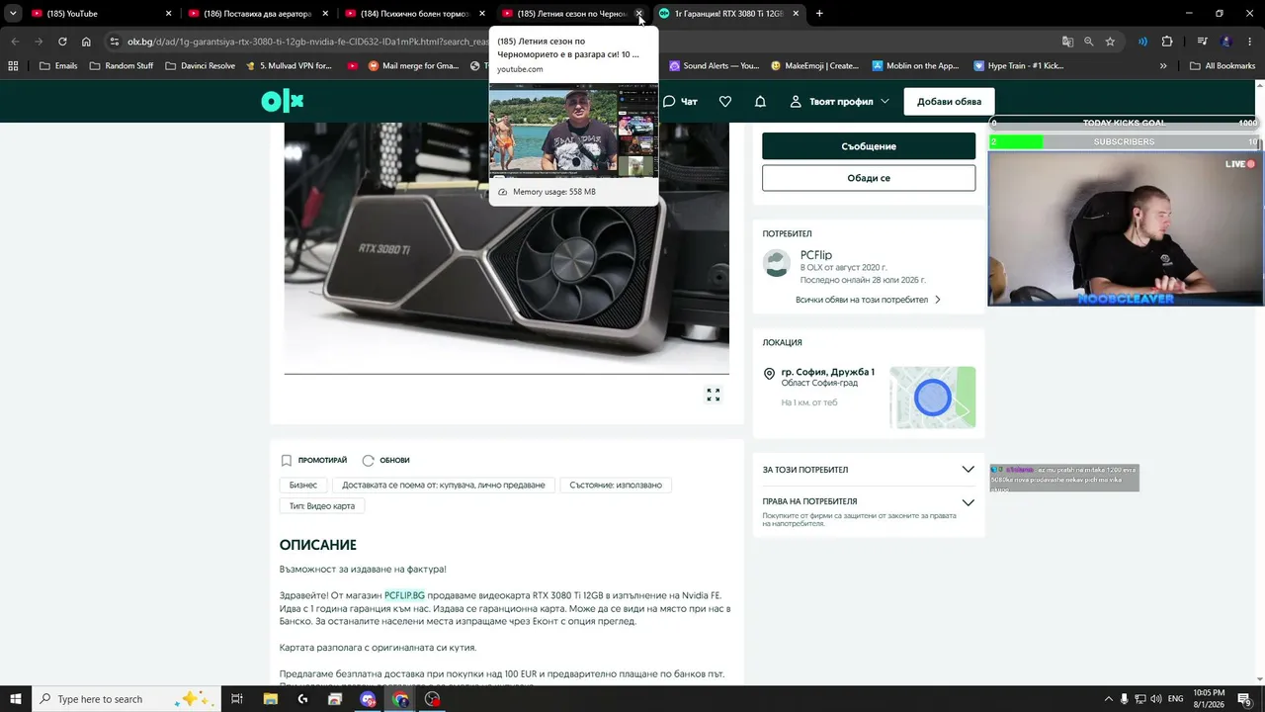Open 'Всички обяви на този потребител' link
Viewport: 1265px width, 712px height.
[868, 300]
